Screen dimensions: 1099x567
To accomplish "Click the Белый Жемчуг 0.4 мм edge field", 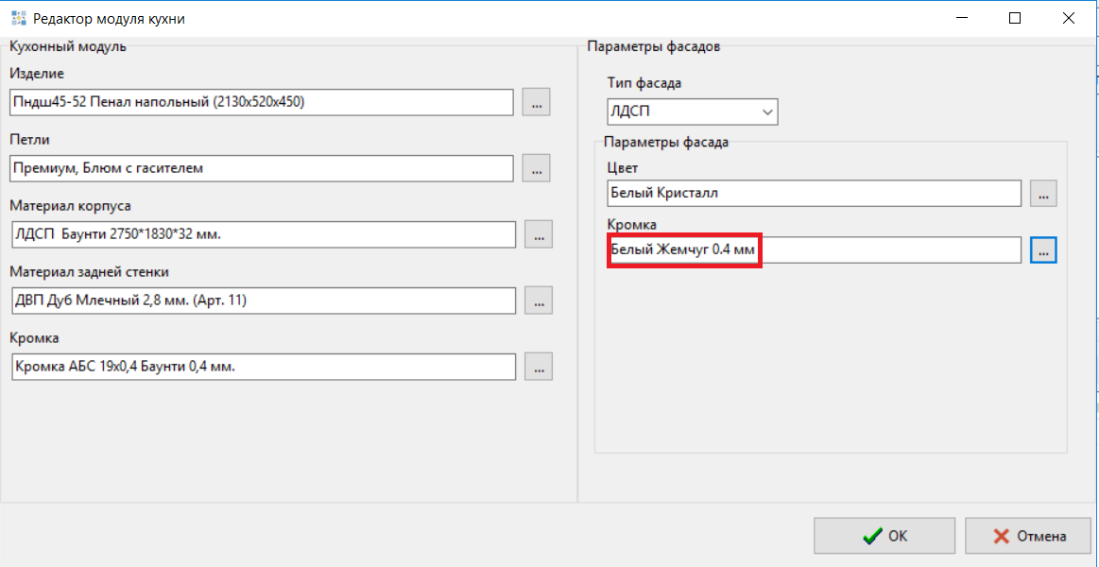I will (814, 250).
